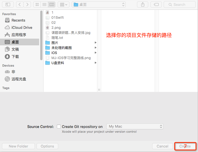Screen dimensions: 198x152
Task: Go forward with the right chevron button
Action: pyautogui.click(x=27, y=5)
